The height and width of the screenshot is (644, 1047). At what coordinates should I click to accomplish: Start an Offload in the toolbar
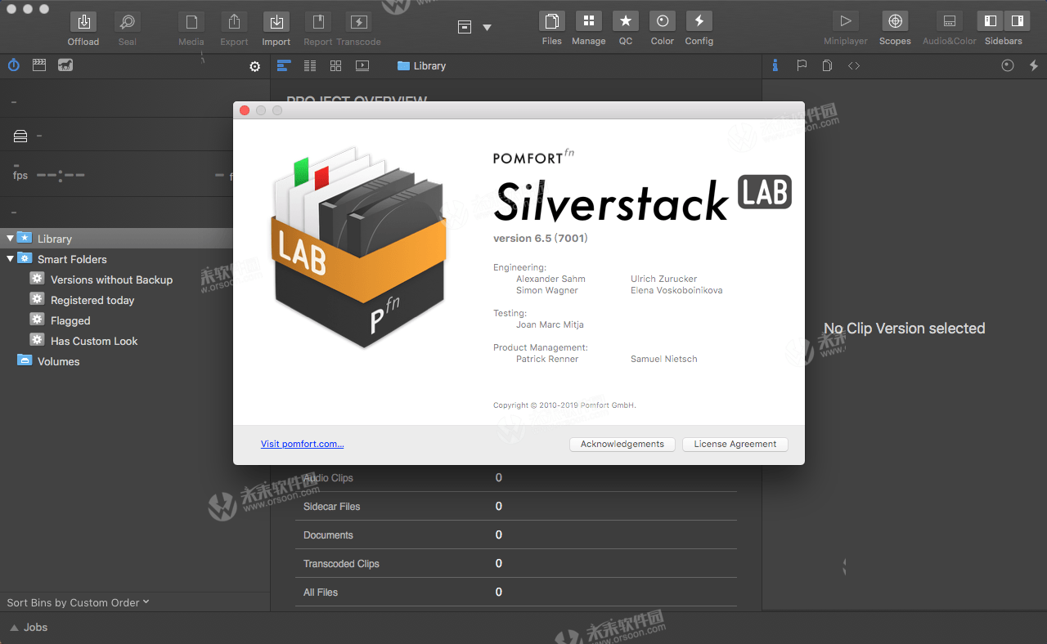[x=83, y=20]
